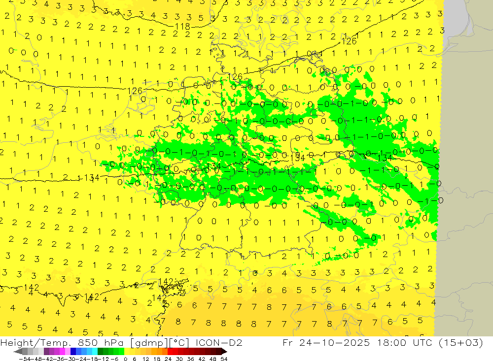Viewport: 493px width, 361px height.
Task: Pick the magenta legend swatch above -36
Action: pyautogui.click(x=62, y=352)
